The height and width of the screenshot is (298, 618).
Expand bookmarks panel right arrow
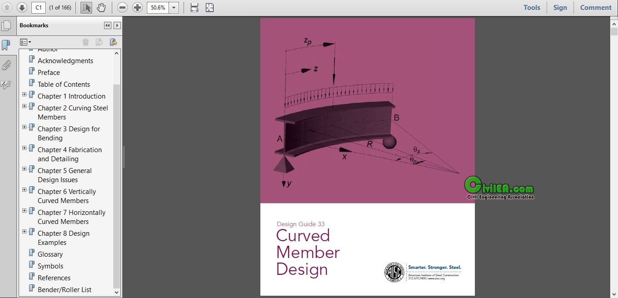117,25
